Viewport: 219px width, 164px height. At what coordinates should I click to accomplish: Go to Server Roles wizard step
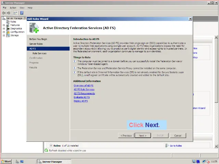point(36,44)
